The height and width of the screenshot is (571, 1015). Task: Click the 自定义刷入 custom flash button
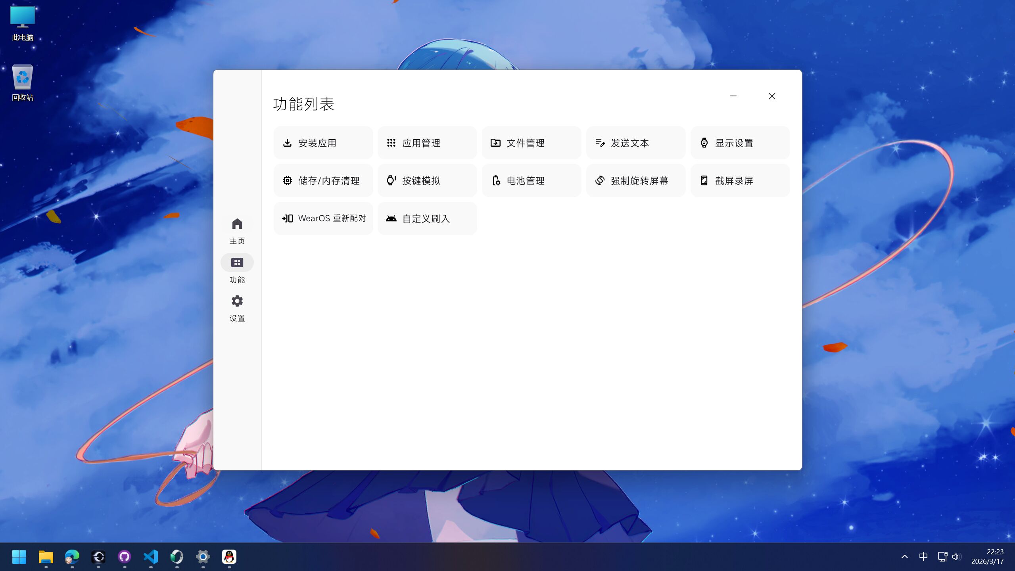[427, 218]
